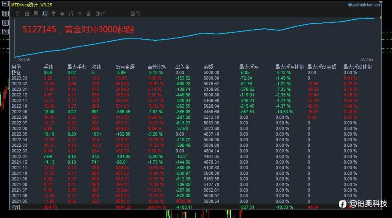The image size is (392, 218).
Task: Click the equity curve endpoint at 2023.03
Action: coord(374,18)
